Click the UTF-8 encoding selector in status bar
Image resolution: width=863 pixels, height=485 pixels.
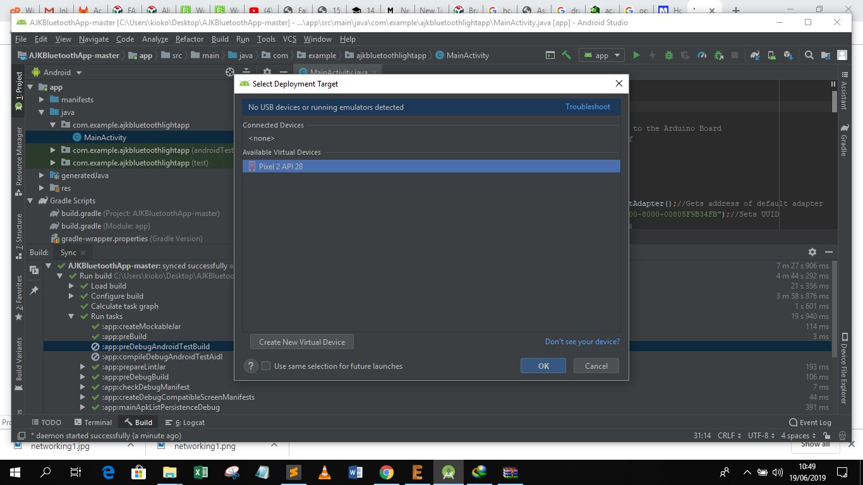coord(761,436)
